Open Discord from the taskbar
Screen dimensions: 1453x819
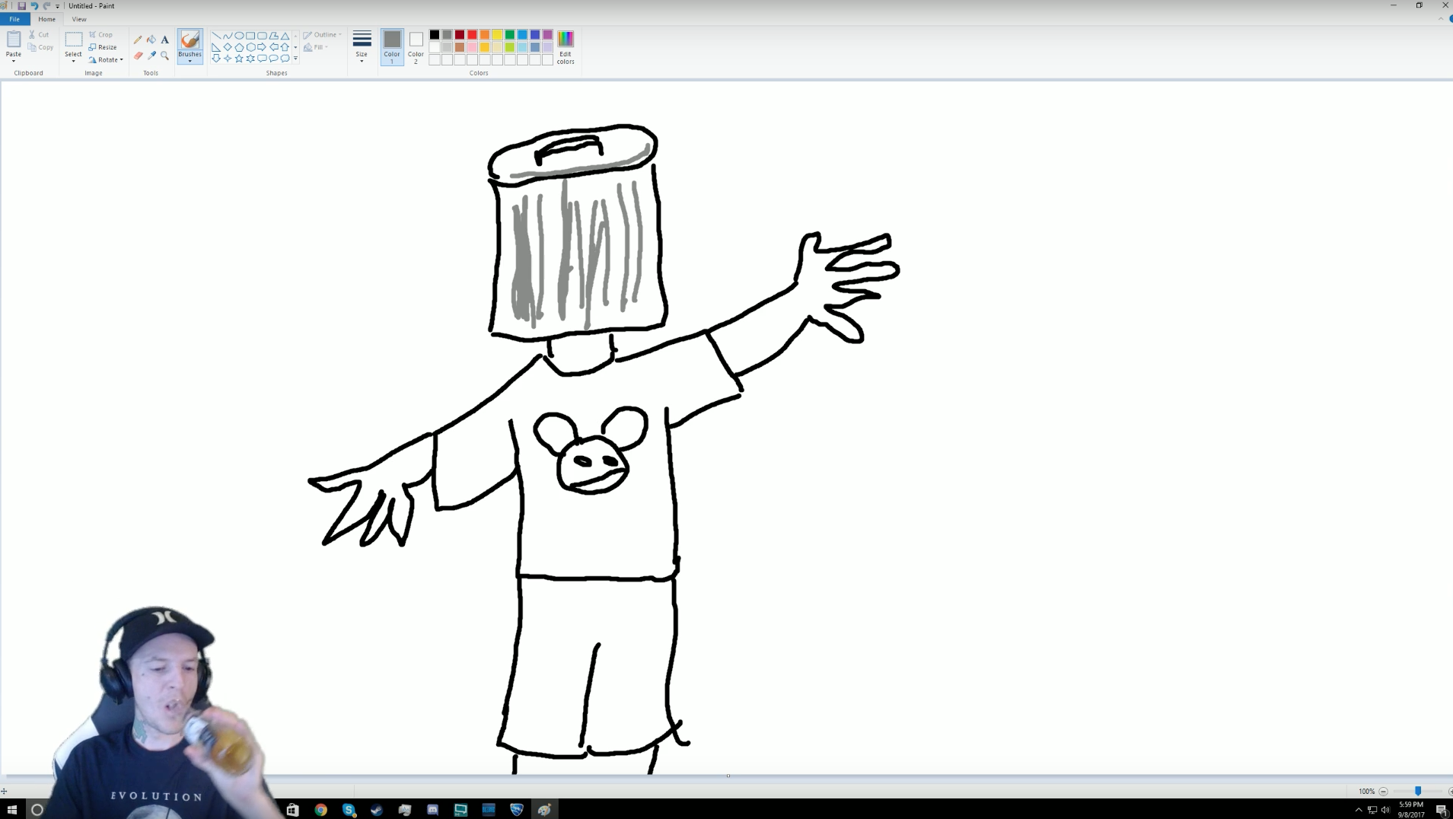(432, 809)
